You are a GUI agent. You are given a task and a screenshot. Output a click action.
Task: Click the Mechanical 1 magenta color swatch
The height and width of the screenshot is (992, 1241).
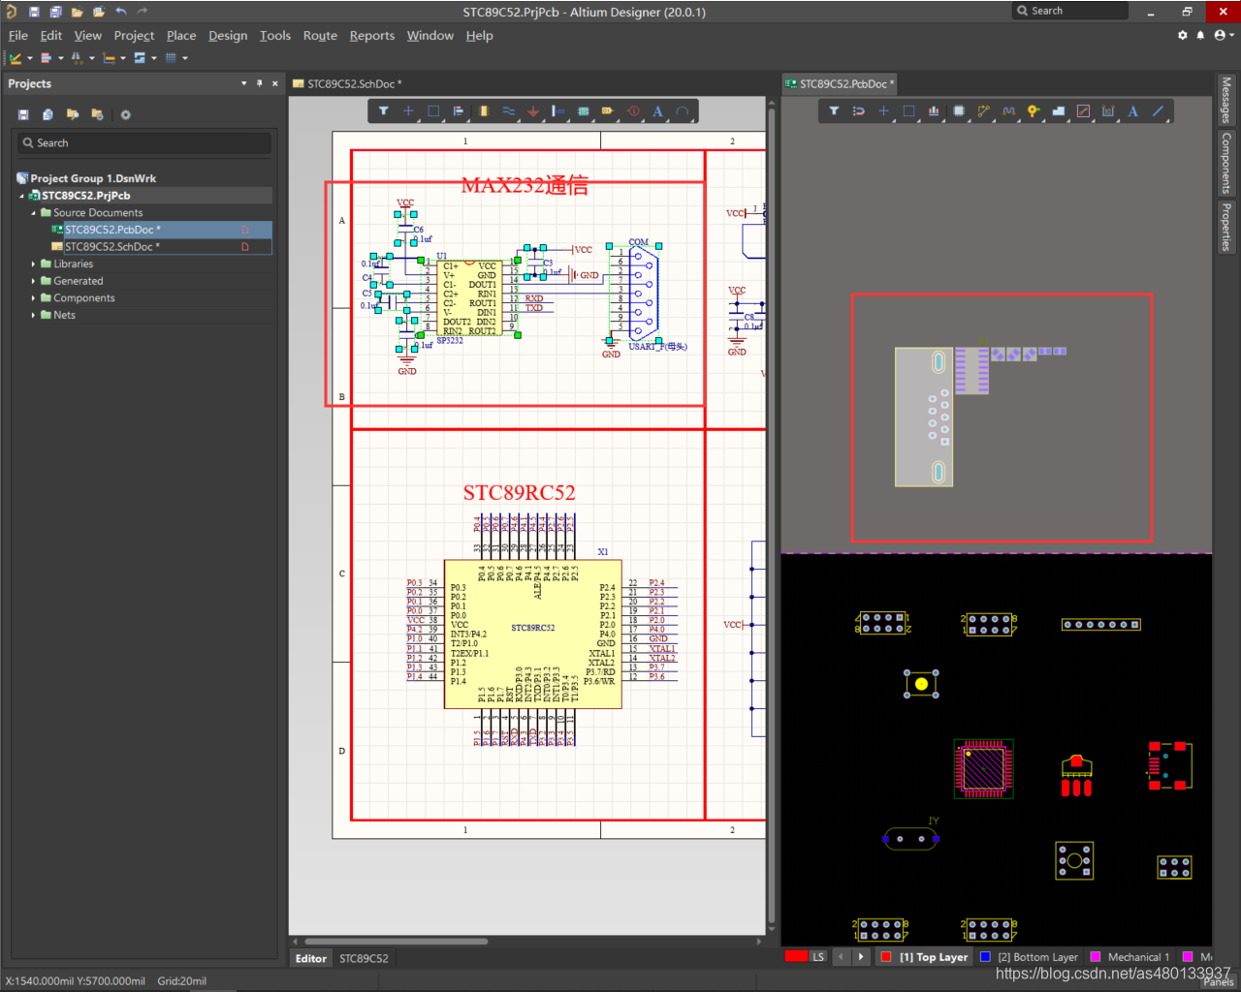tap(1096, 957)
